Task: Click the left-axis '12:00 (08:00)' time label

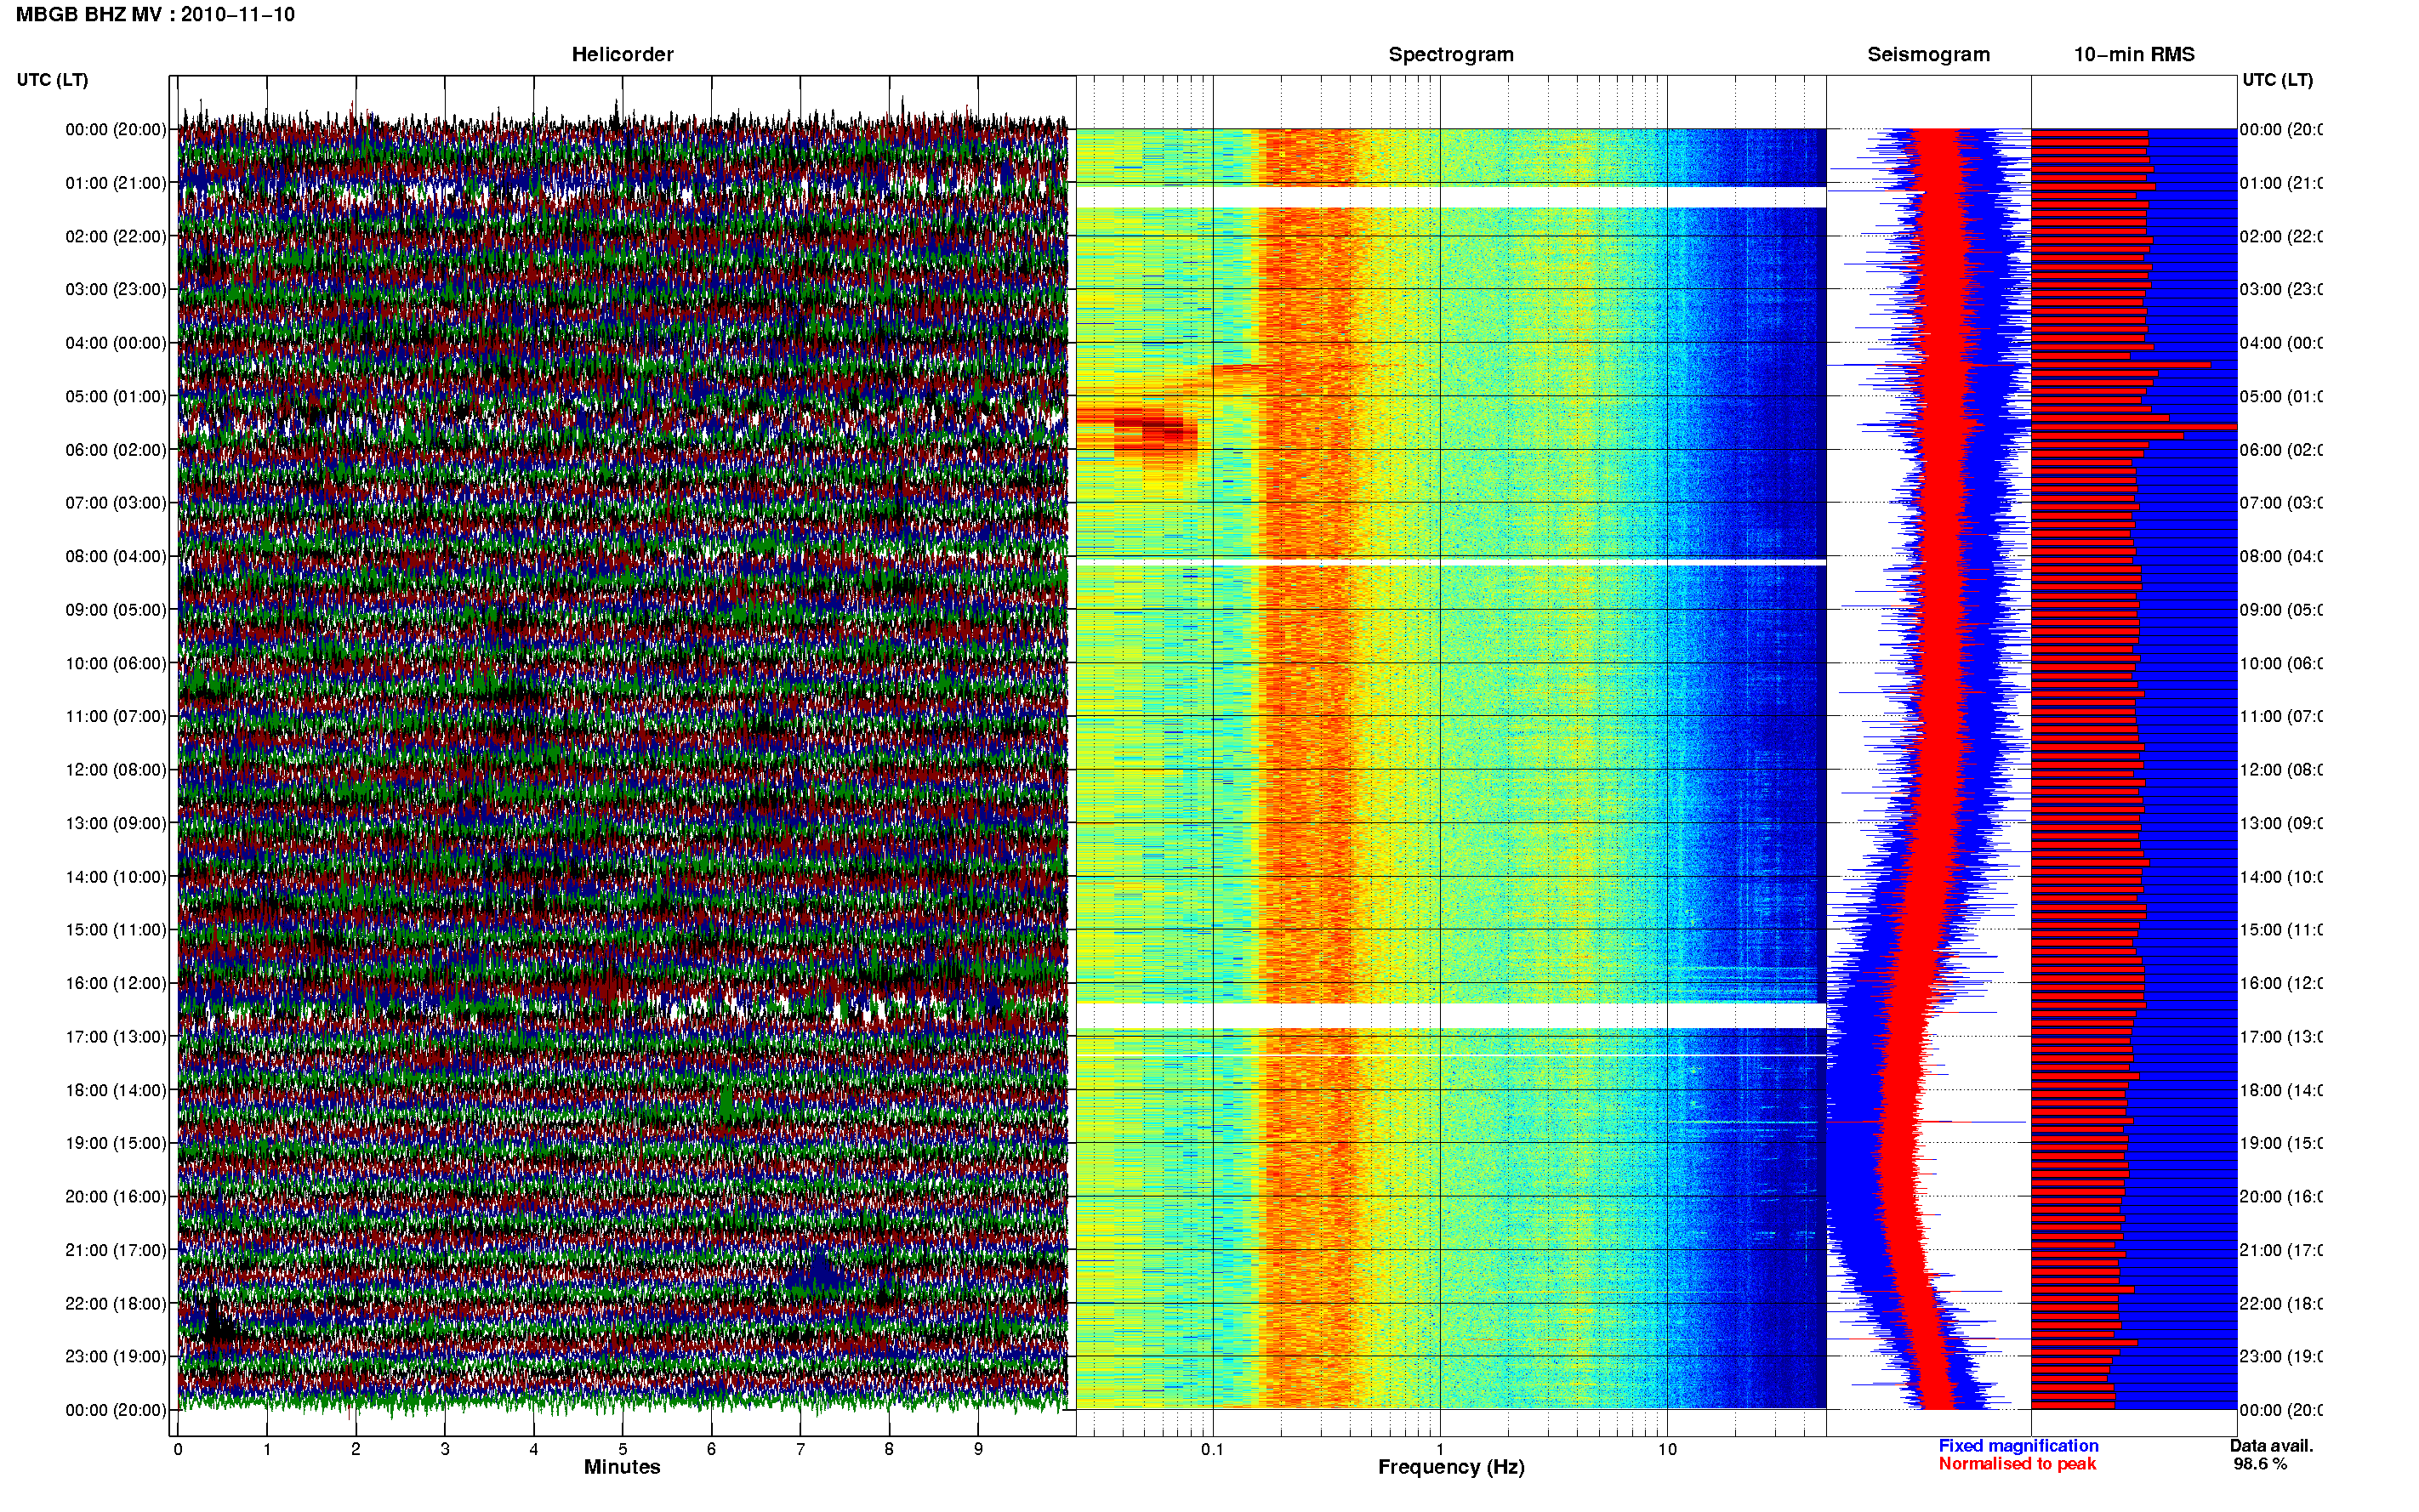Action: pyautogui.click(x=116, y=769)
